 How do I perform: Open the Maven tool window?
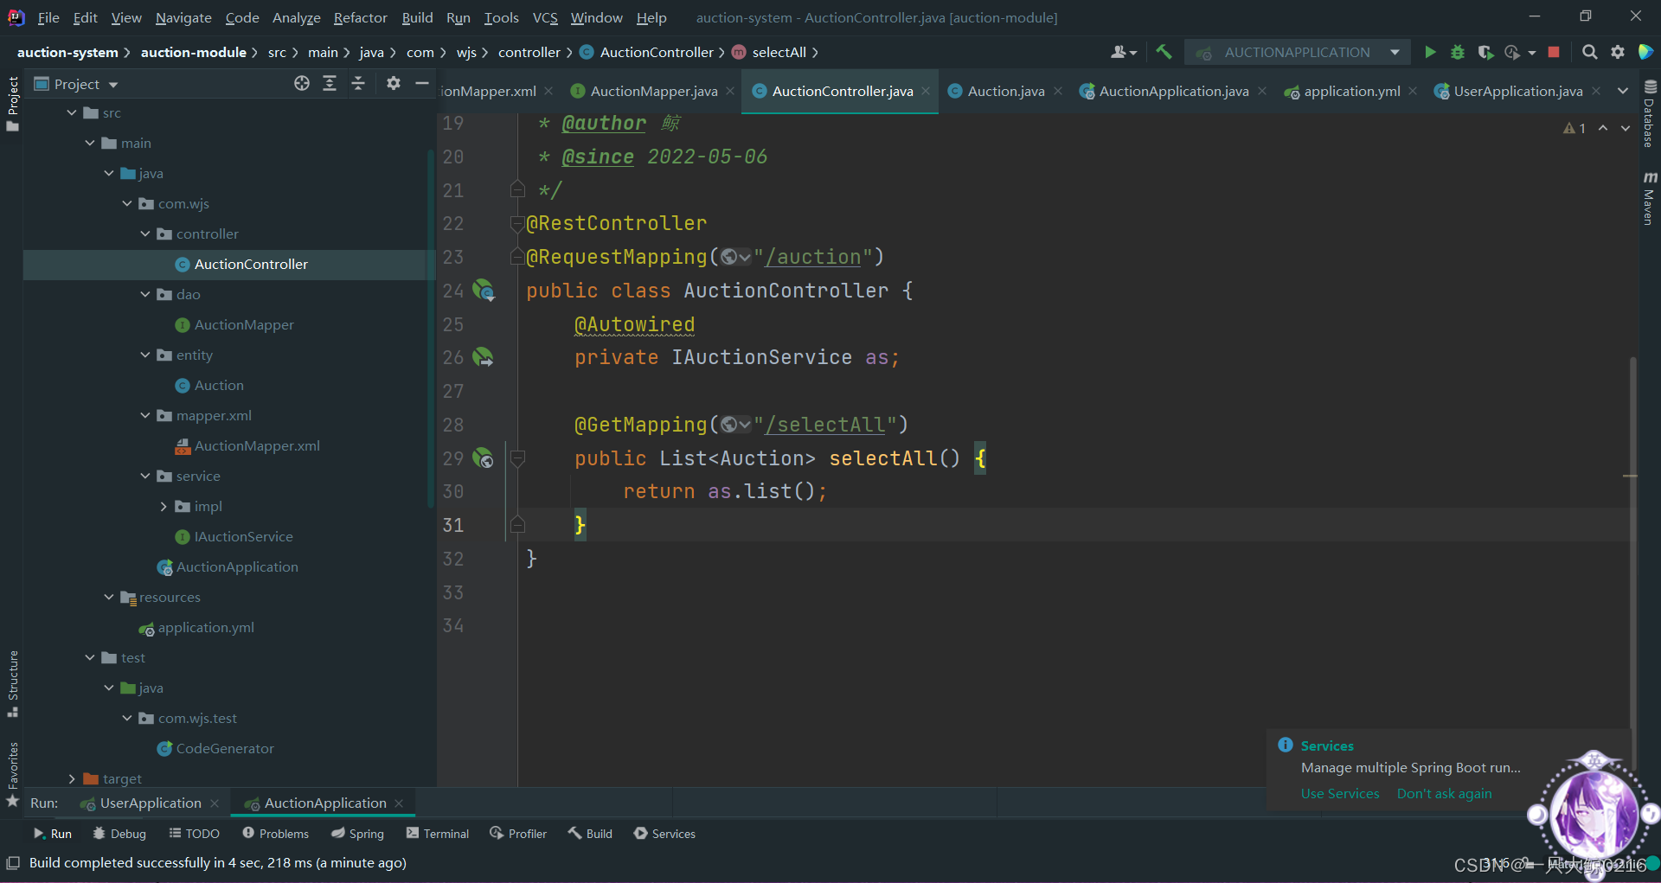(1649, 197)
